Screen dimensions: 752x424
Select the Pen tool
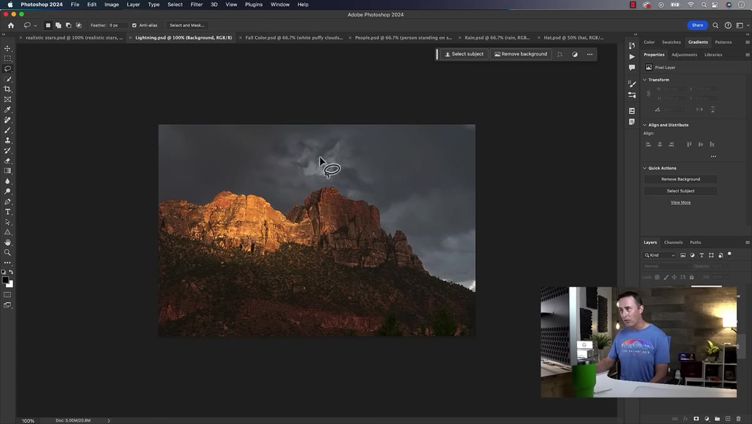[8, 201]
